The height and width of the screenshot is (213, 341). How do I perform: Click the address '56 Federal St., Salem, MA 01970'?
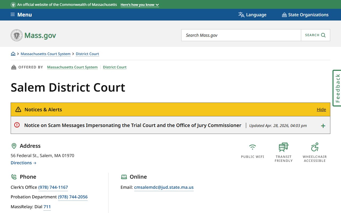pos(42,155)
